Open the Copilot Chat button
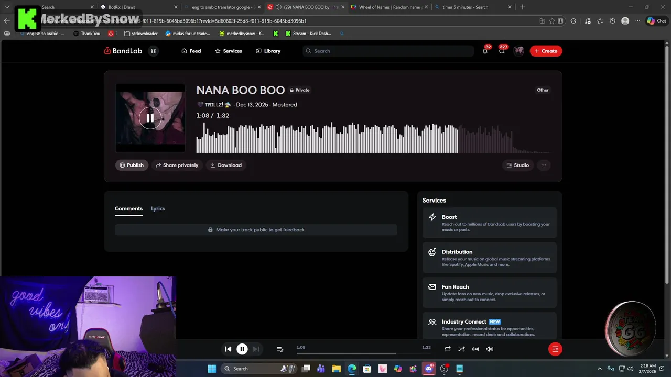The width and height of the screenshot is (671, 377). point(656,21)
